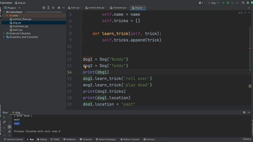Hide the Project tool window
This screenshot has height=142, width=253.
[x=64, y=8]
